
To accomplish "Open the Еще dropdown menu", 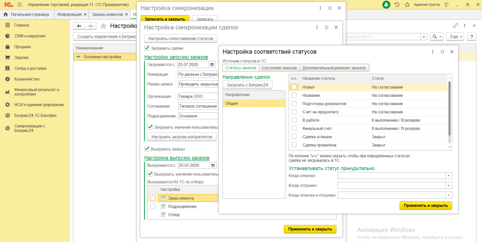I will 454,36.
